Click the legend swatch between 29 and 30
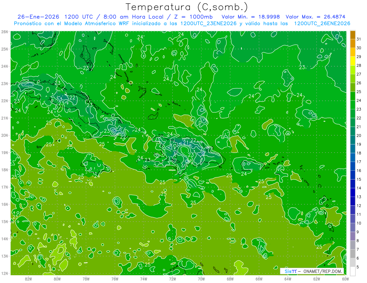This screenshot has width=367, height=283. [x=353, y=53]
